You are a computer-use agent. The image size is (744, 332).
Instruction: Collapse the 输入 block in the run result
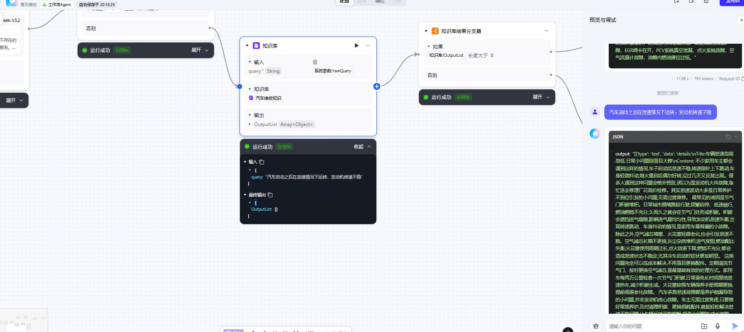click(245, 162)
